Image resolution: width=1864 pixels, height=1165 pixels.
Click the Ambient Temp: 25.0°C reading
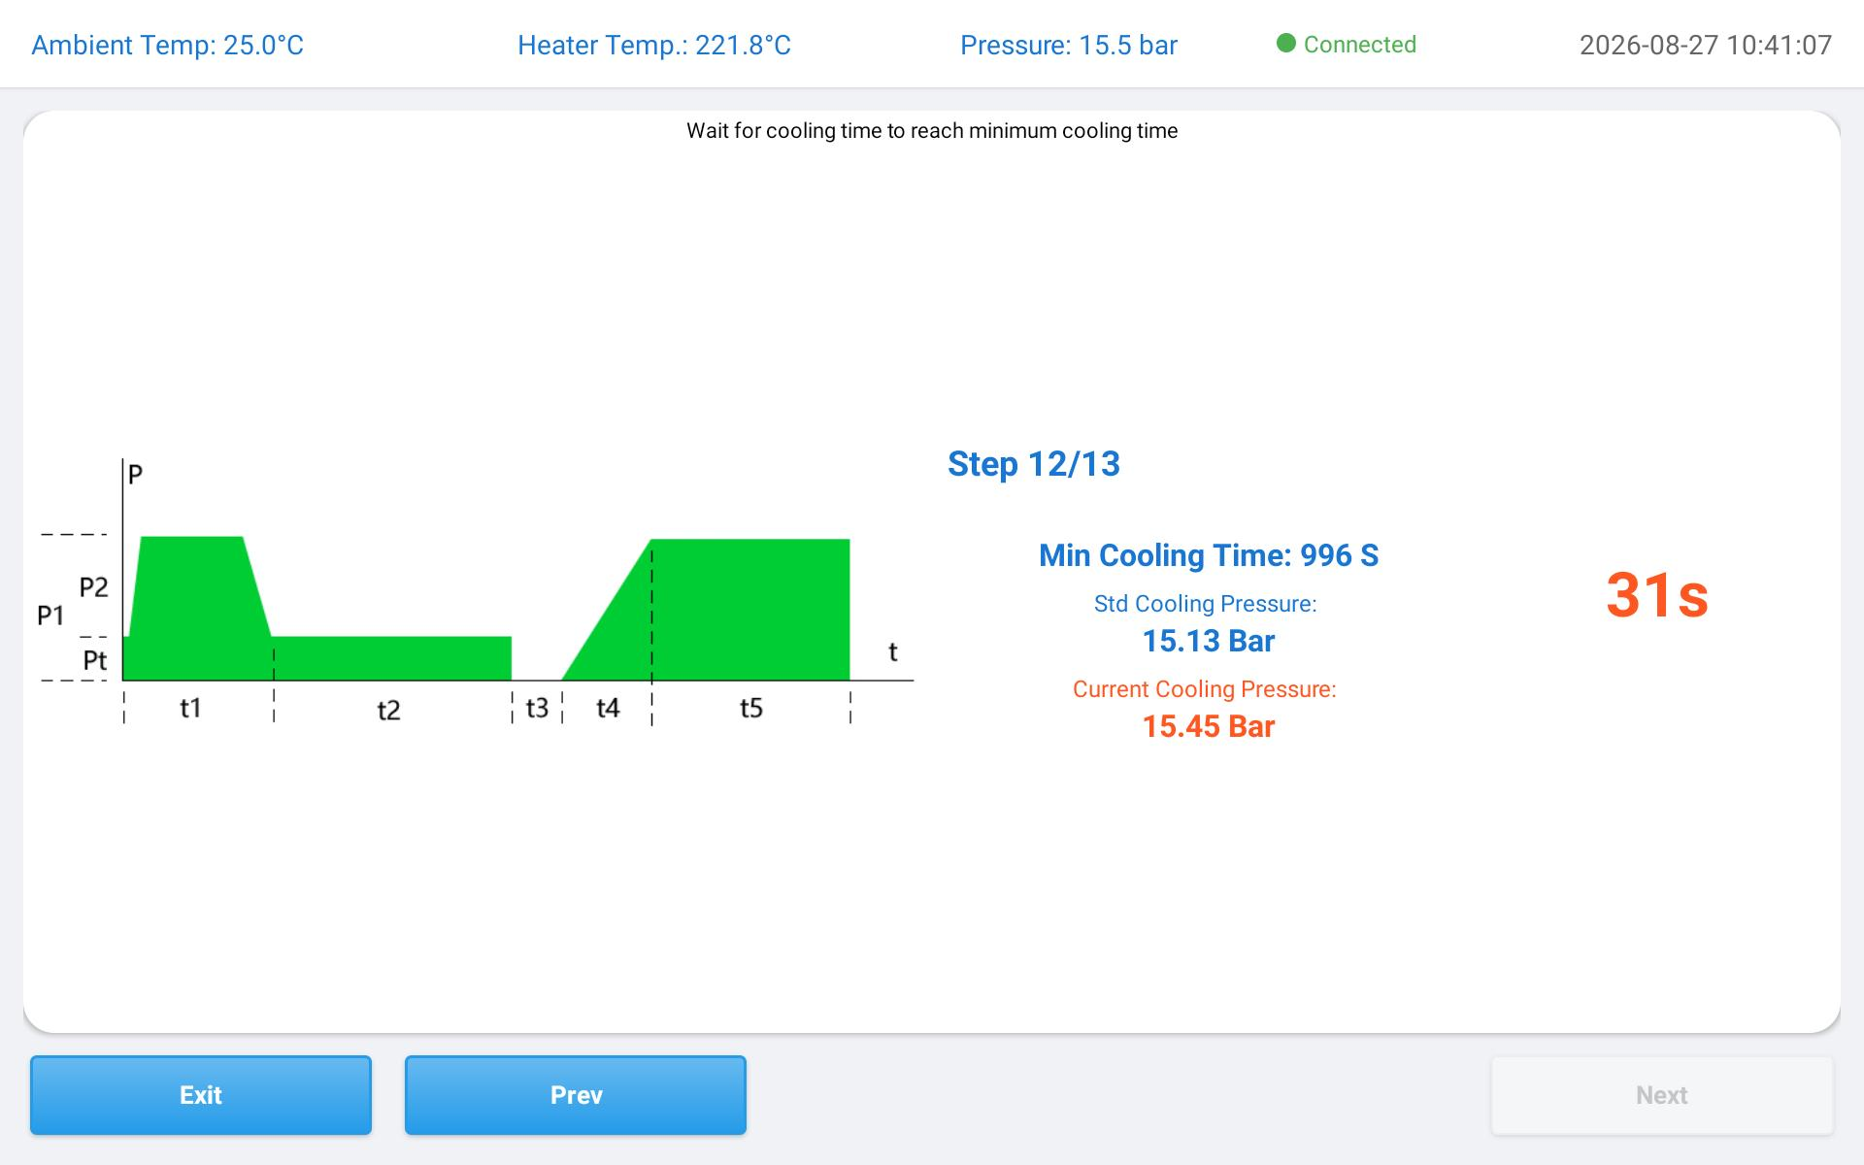(x=168, y=46)
